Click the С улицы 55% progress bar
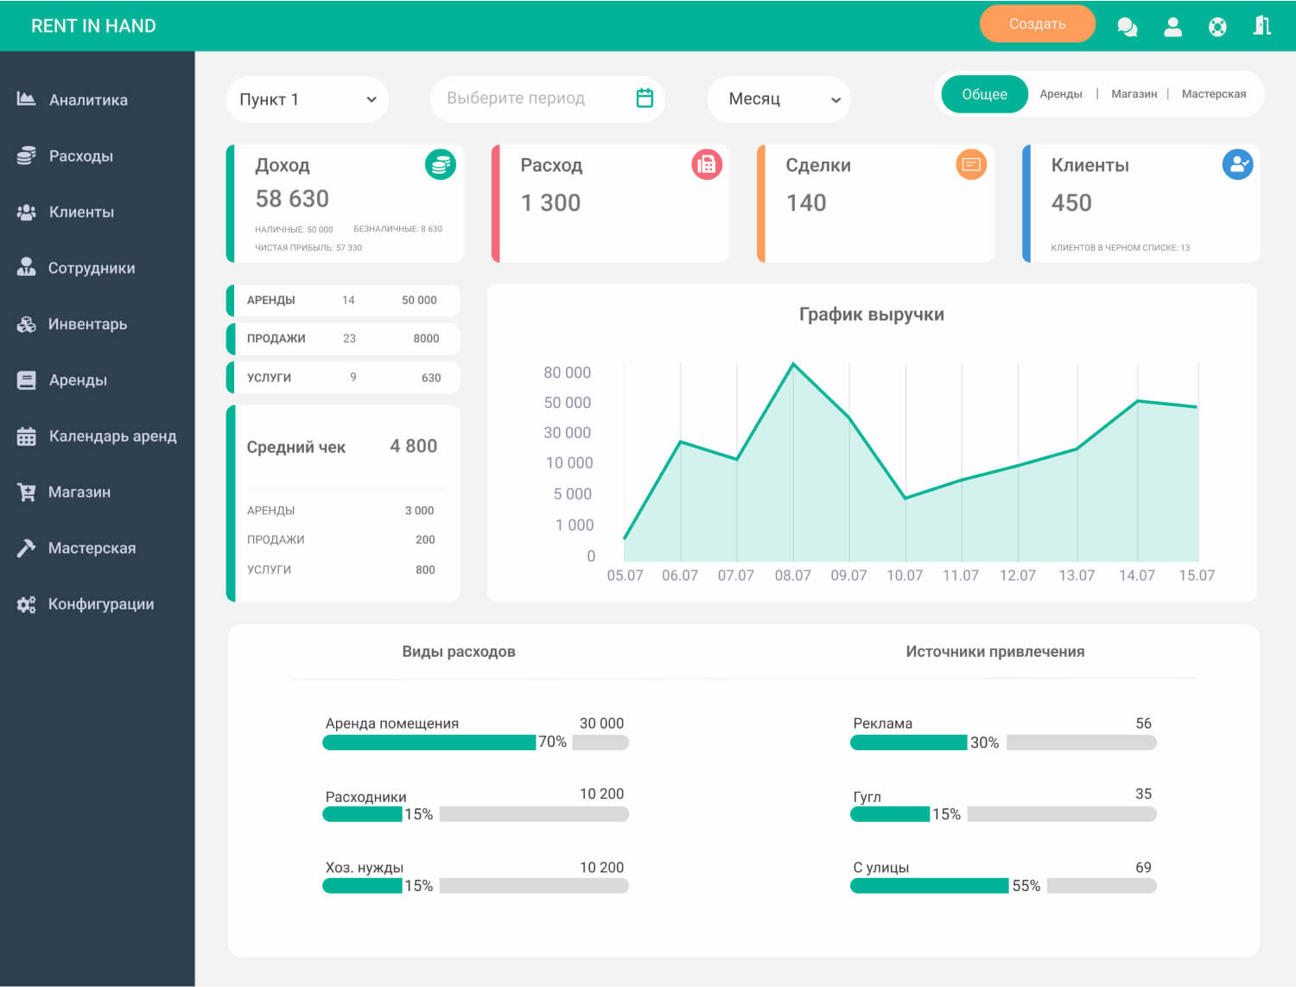Image resolution: width=1296 pixels, height=987 pixels. click(1003, 886)
